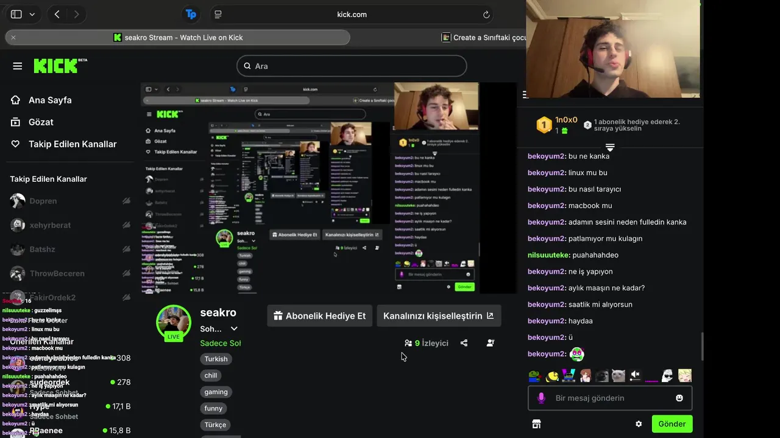Image resolution: width=780 pixels, height=438 pixels.
Task: Open seakro's LIVE avatar
Action: 174,322
